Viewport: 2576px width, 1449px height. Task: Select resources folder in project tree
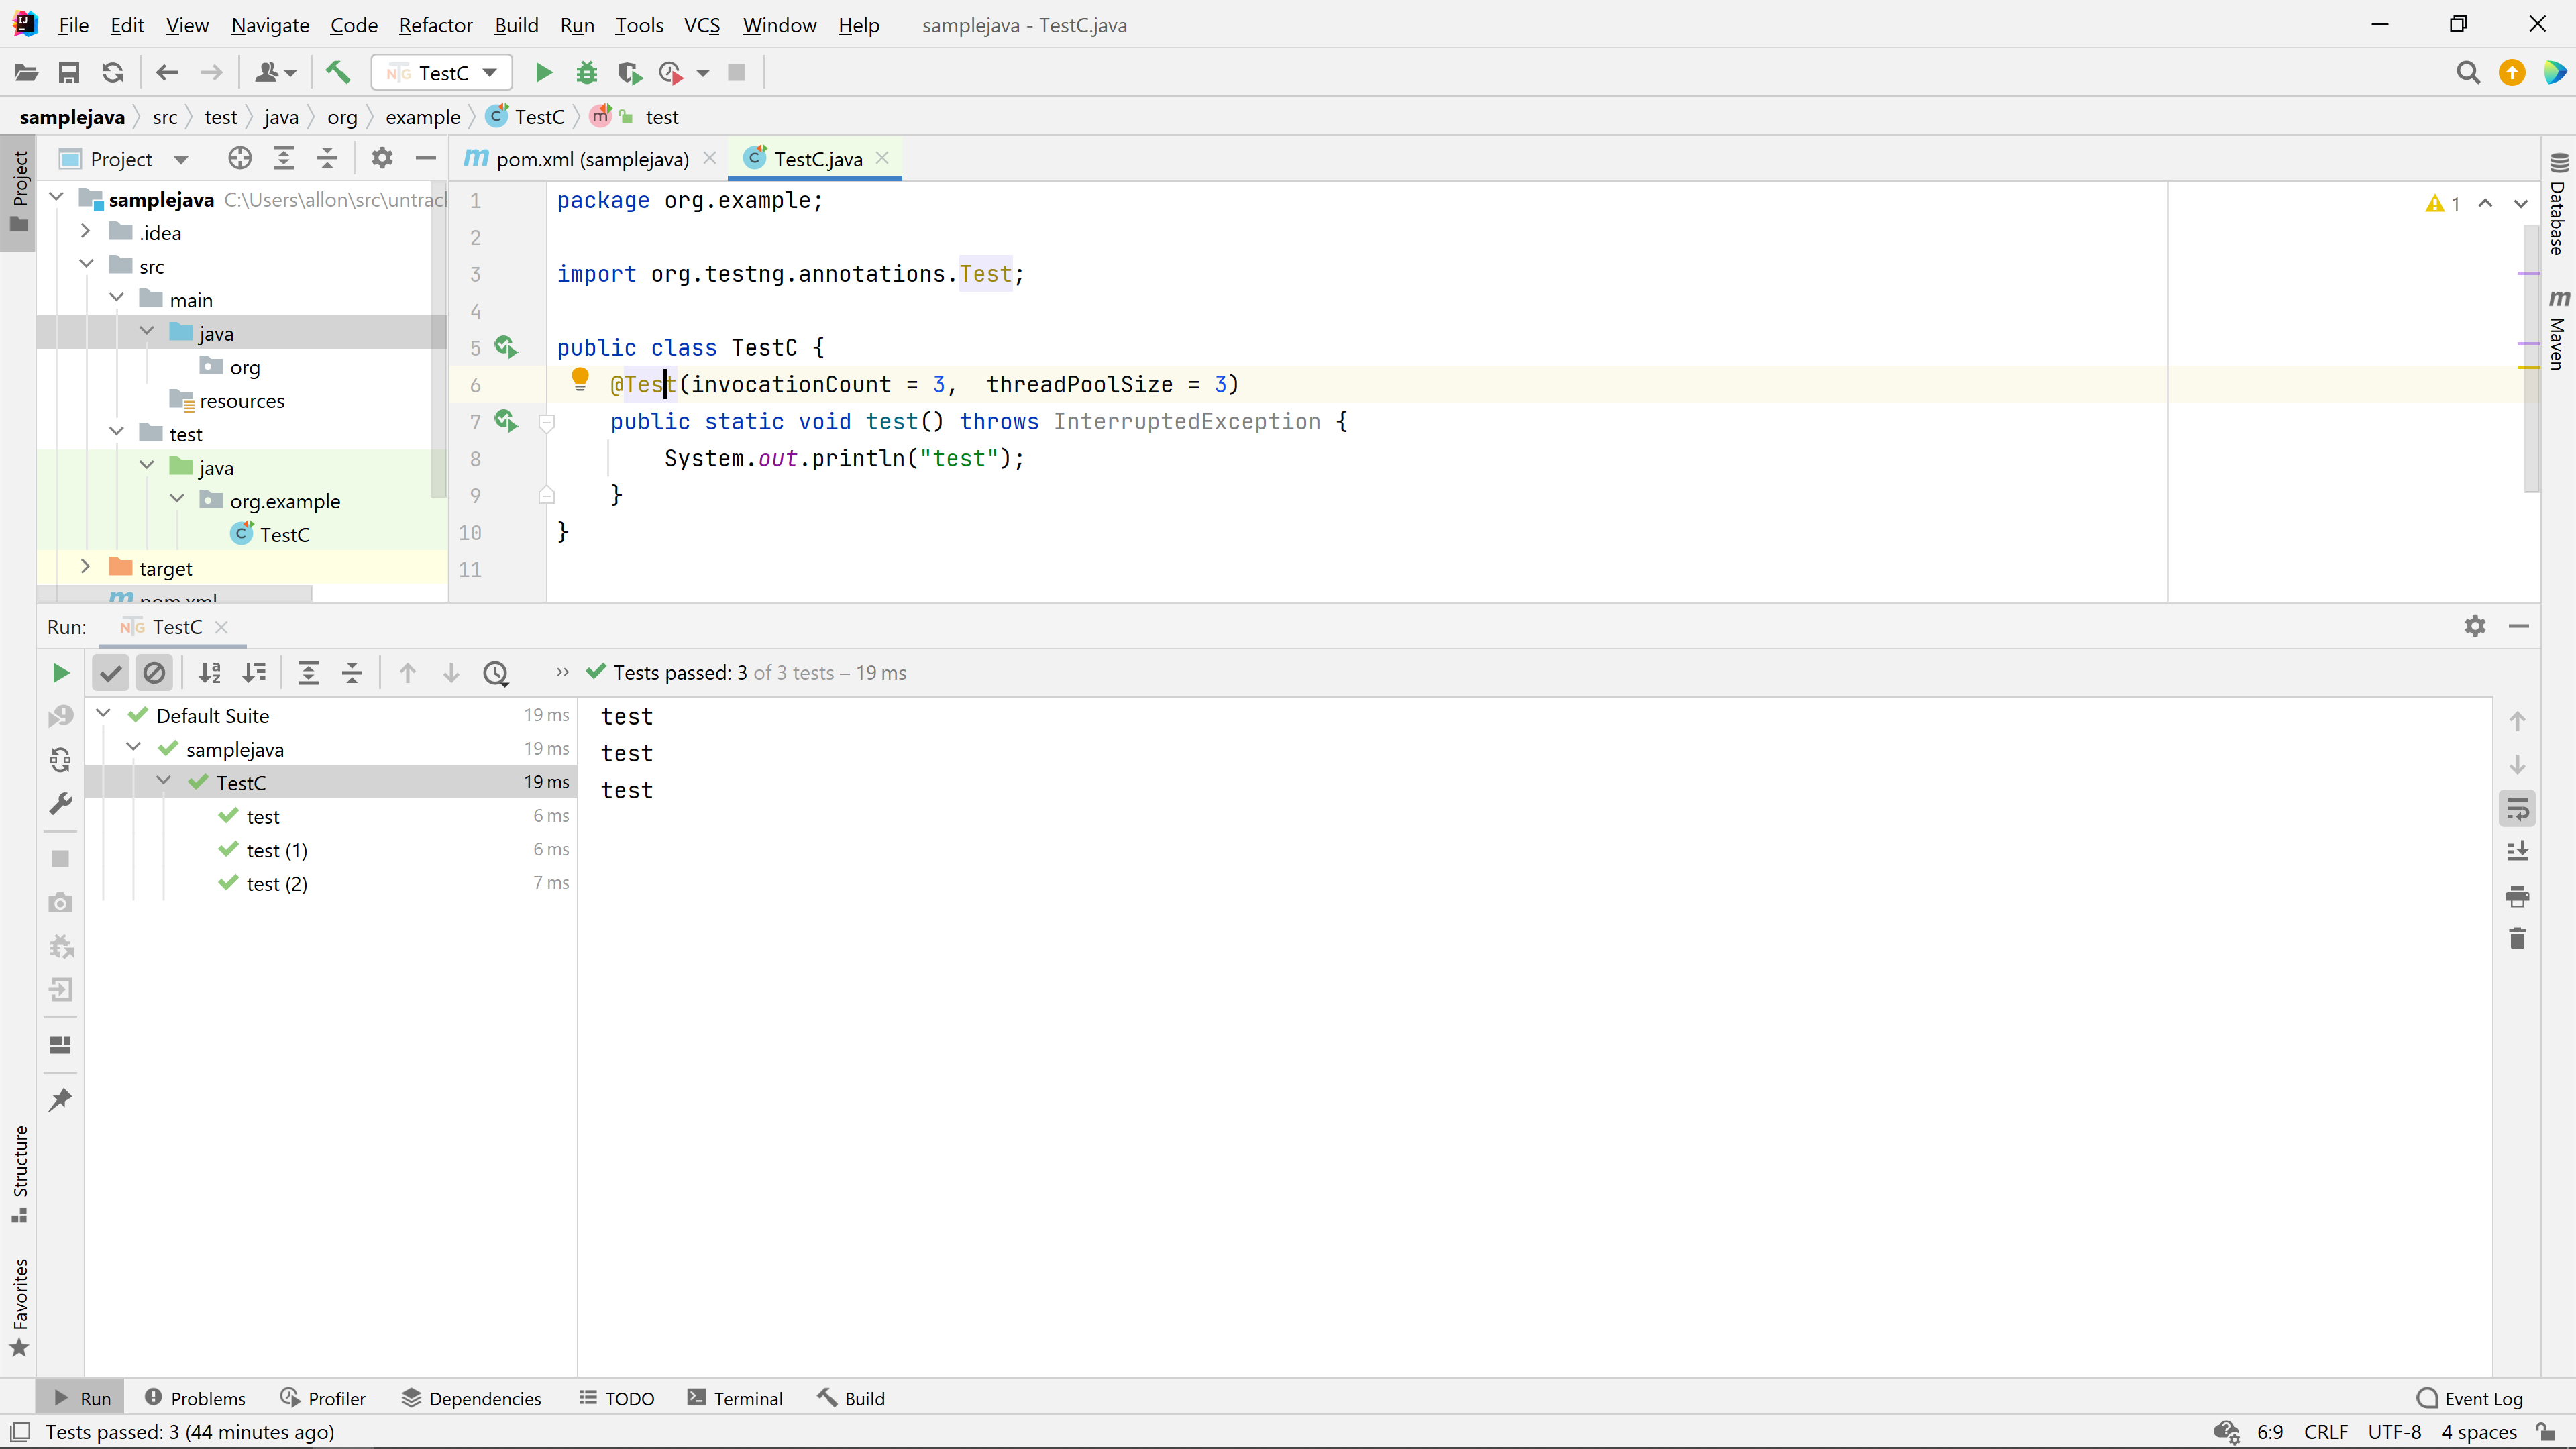coord(242,401)
